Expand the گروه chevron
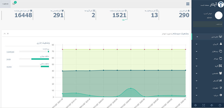 tap(197, 66)
